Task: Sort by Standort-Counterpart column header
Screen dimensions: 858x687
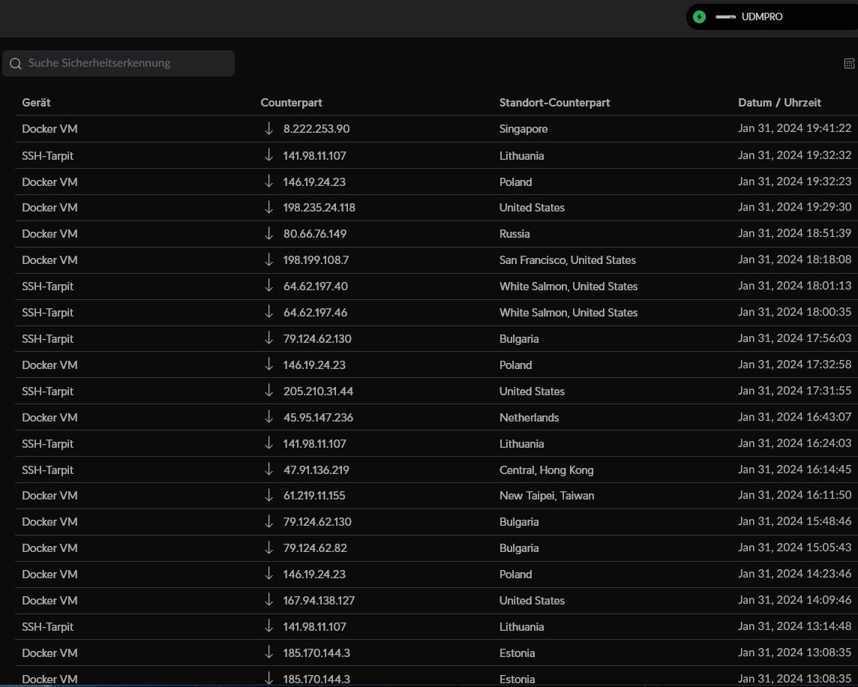Action: tap(554, 103)
